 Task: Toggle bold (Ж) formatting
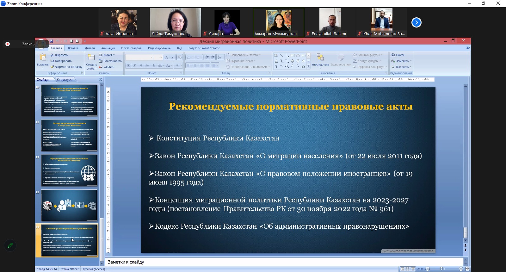tap(128, 65)
